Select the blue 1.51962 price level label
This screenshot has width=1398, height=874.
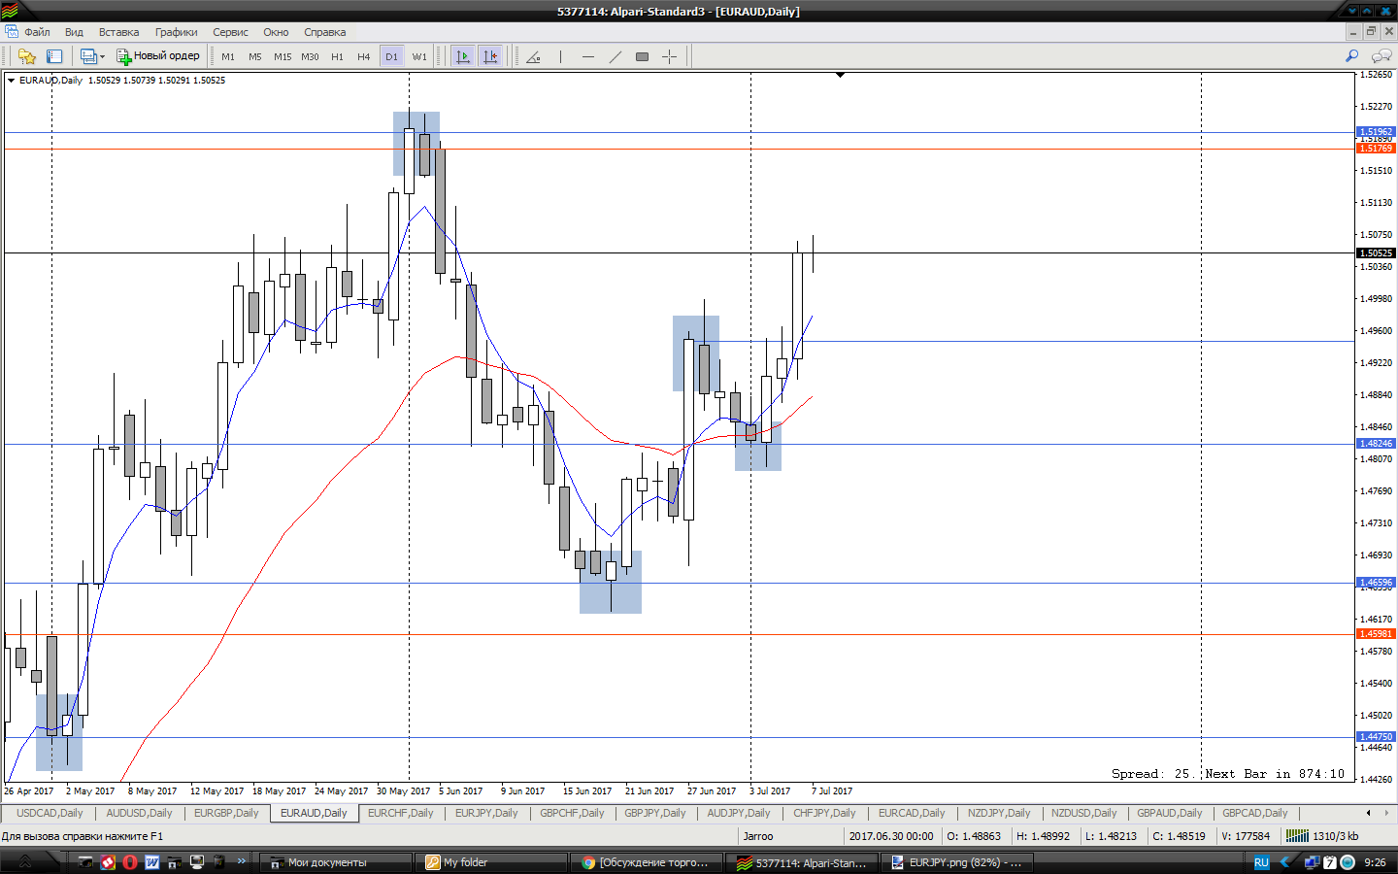click(1375, 132)
